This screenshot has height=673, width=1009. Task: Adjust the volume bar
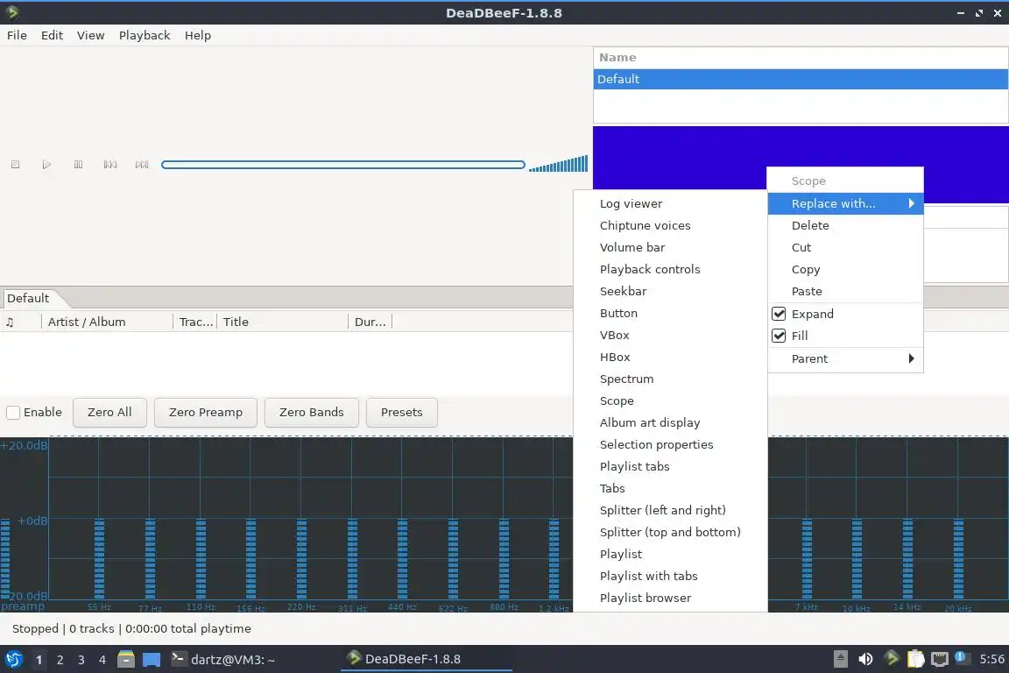point(559,164)
